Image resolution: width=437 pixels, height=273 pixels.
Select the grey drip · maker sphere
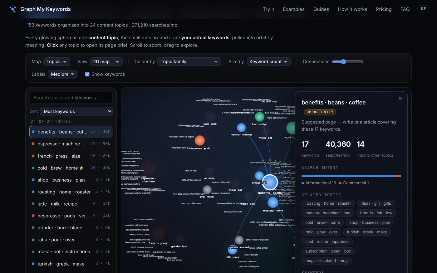pos(207,189)
